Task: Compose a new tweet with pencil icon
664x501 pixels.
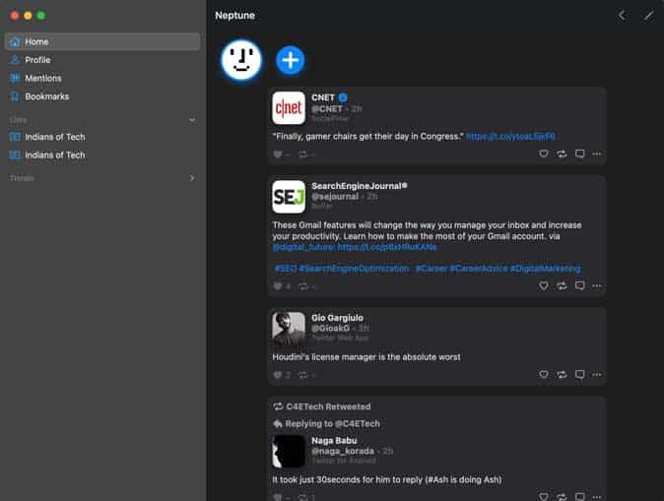Action: [x=648, y=16]
